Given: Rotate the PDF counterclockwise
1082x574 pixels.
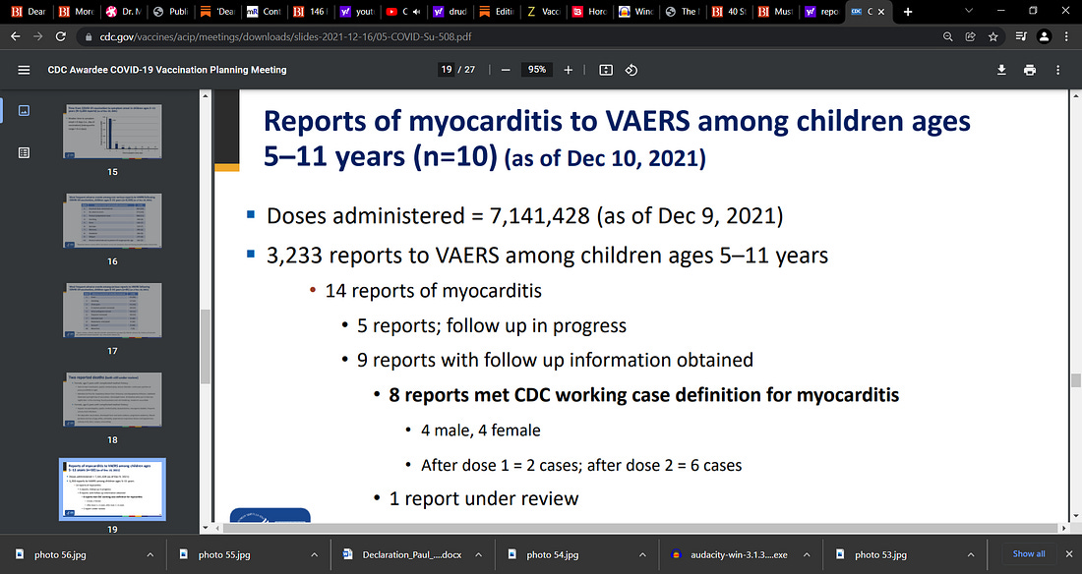Looking at the screenshot, I should click(632, 70).
